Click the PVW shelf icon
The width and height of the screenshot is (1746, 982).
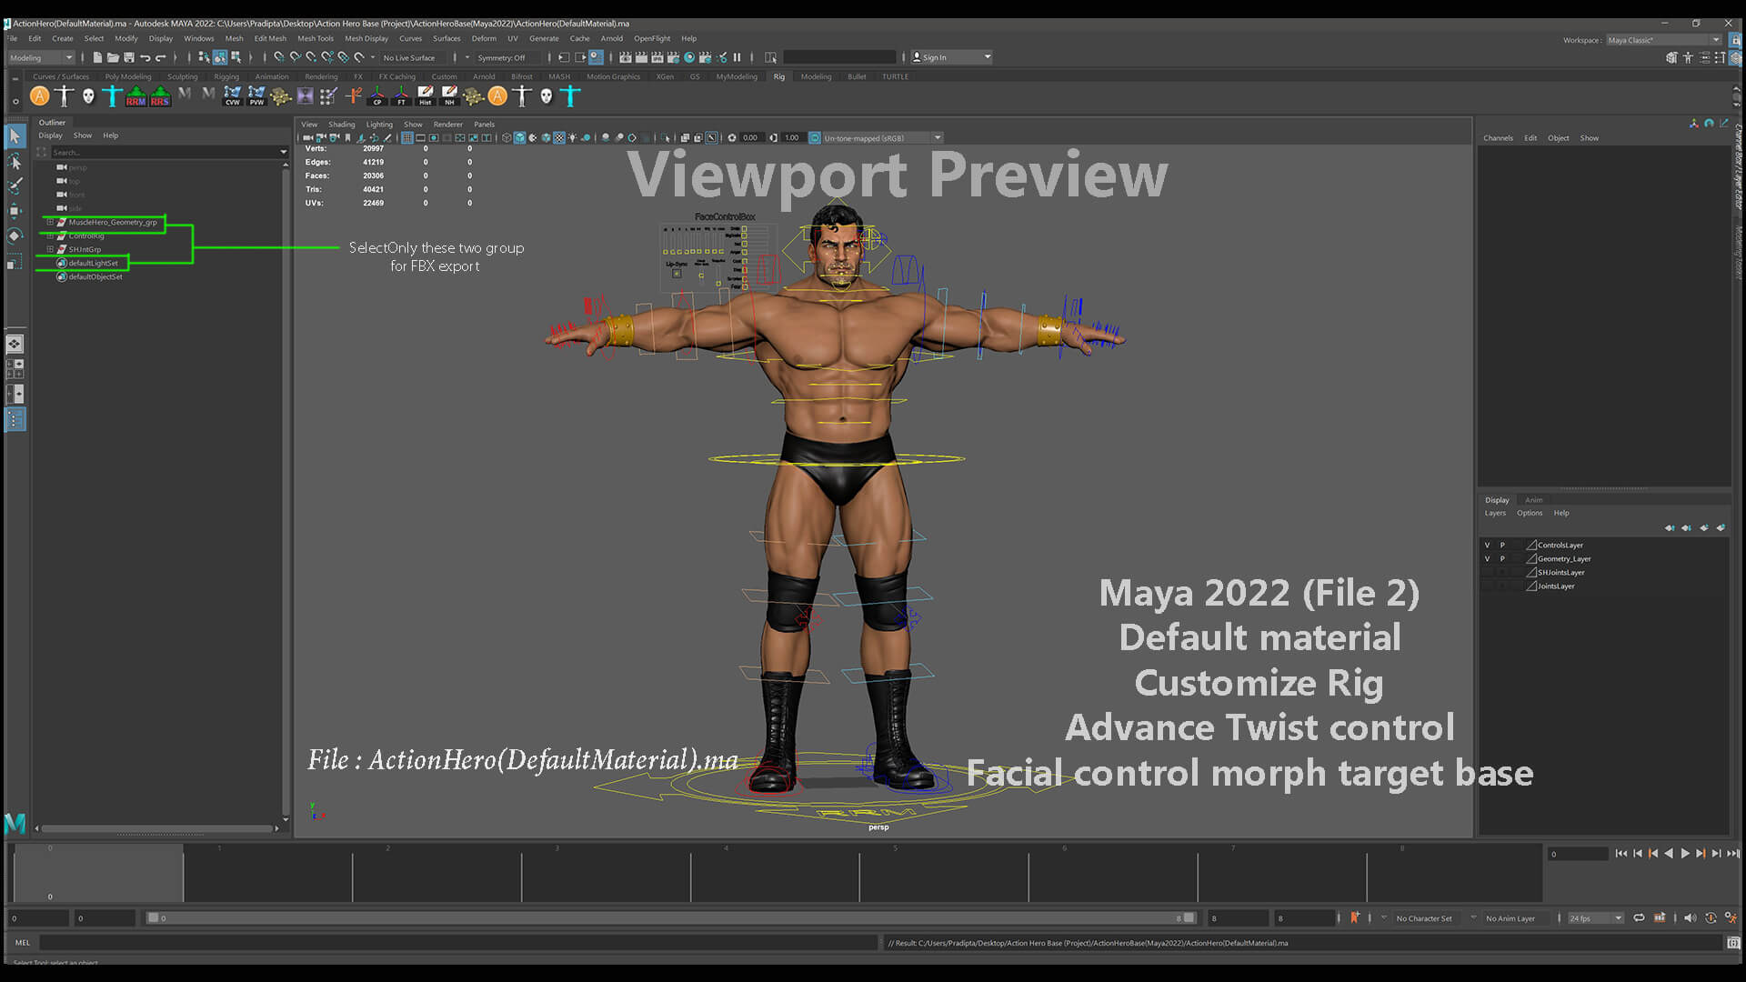pos(256,95)
